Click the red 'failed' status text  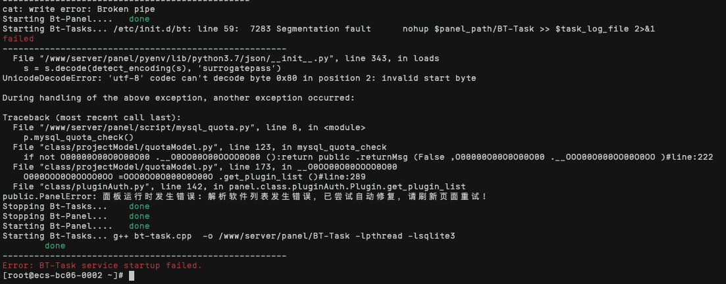(x=18, y=39)
